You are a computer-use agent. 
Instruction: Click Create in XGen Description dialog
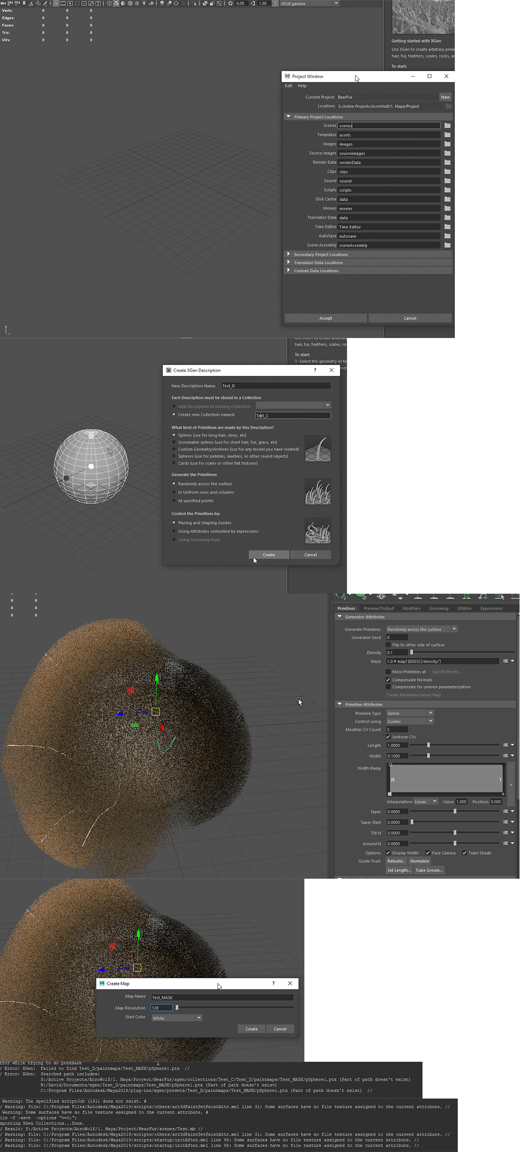click(x=269, y=555)
